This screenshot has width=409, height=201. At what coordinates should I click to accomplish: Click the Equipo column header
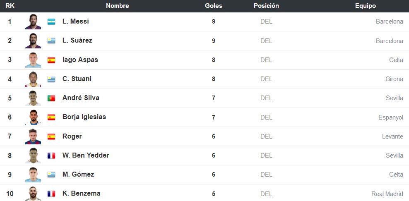tap(366, 6)
